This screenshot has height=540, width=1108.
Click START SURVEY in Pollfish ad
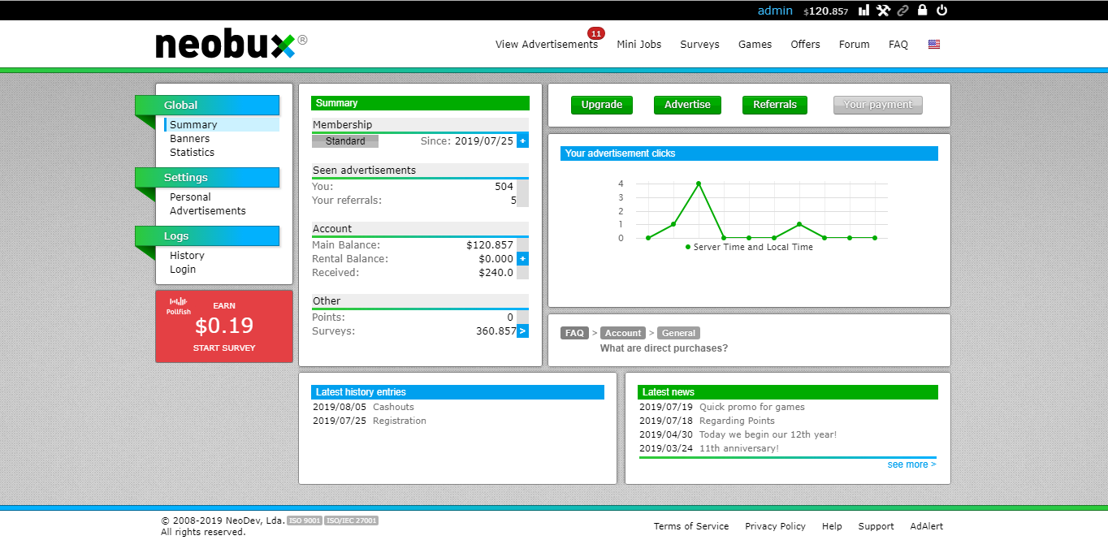224,348
